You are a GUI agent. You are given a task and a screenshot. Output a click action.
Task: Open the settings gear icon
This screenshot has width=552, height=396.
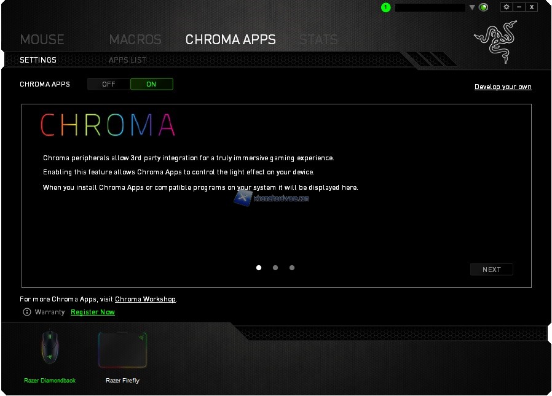(507, 7)
